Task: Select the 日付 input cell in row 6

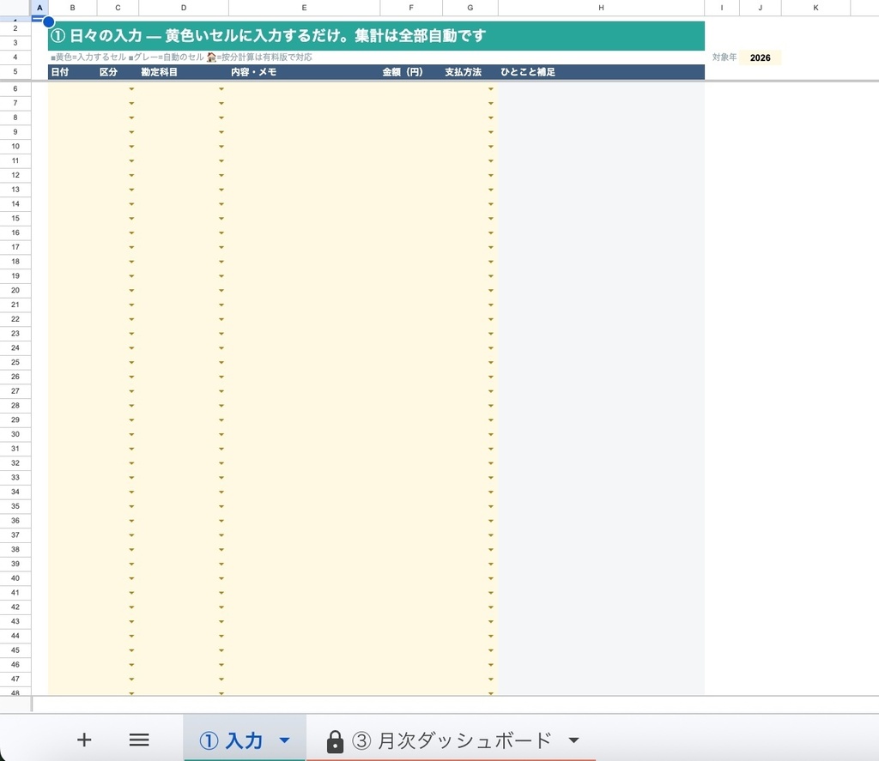Action: coord(72,89)
